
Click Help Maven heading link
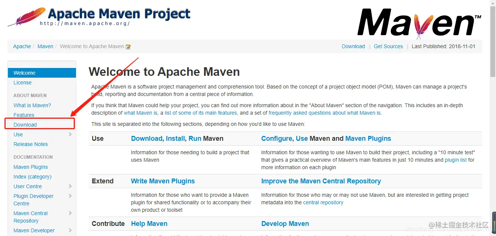tap(149, 224)
